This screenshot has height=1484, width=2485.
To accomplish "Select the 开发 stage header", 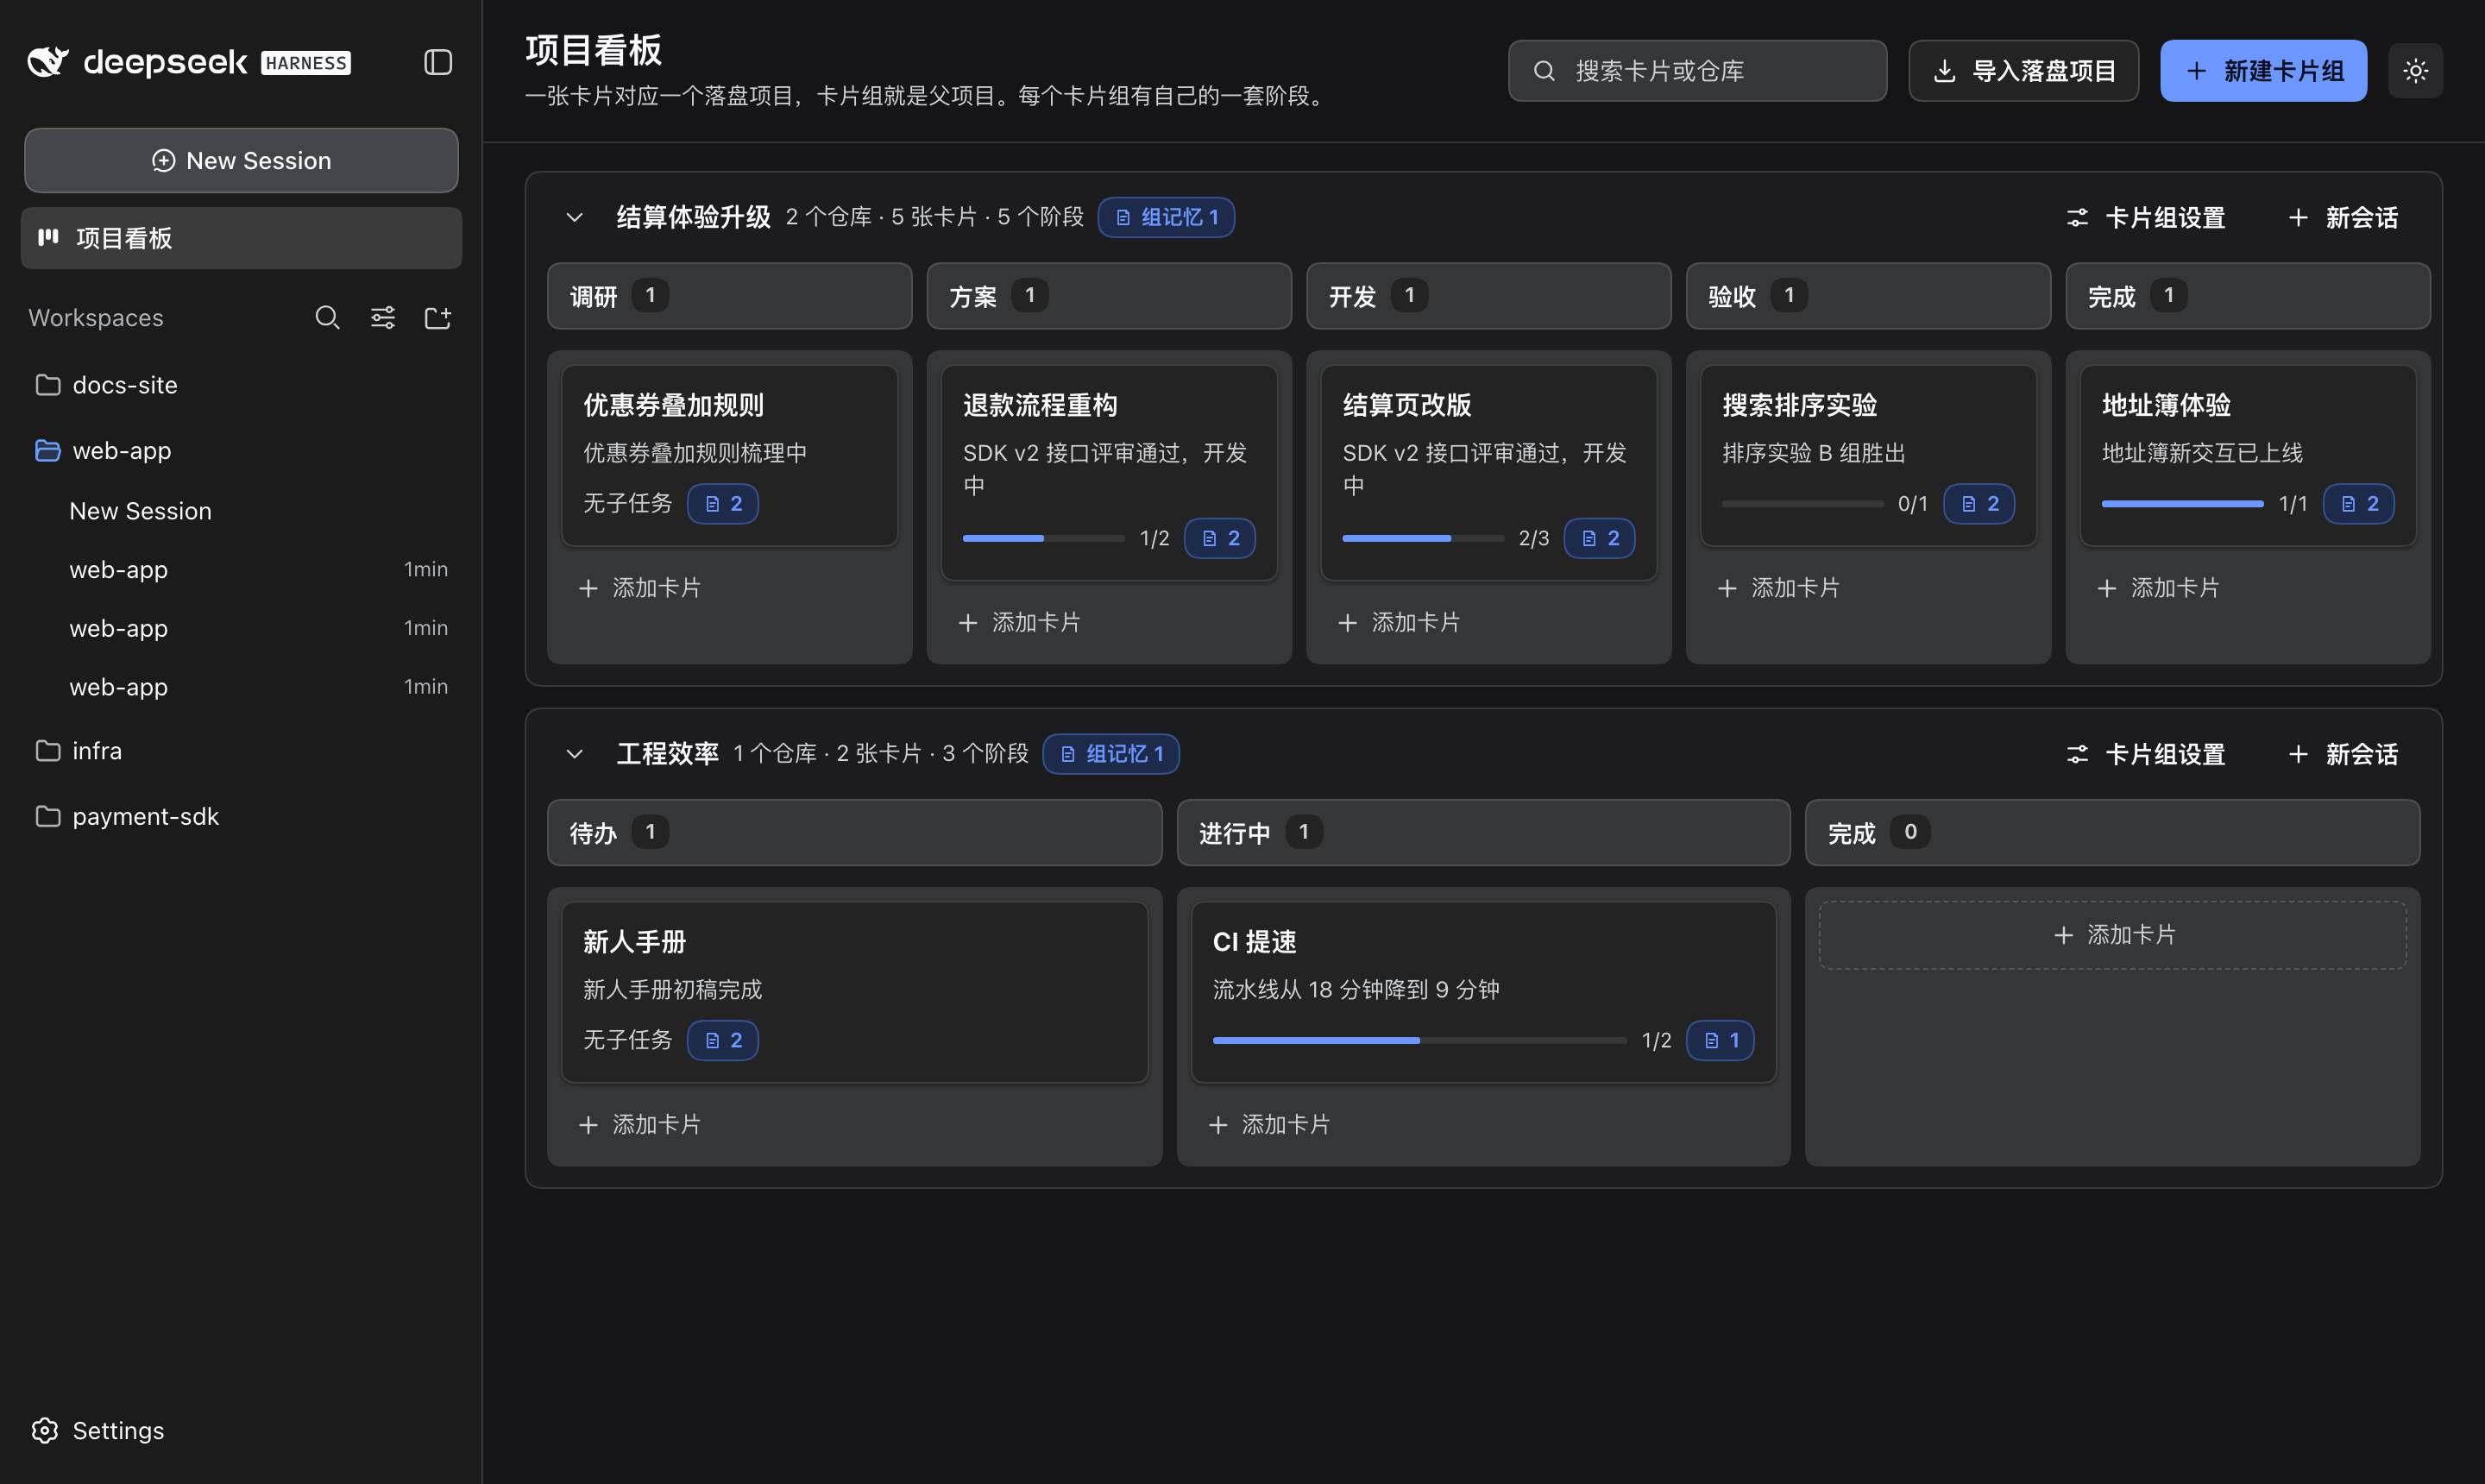I will point(1488,296).
